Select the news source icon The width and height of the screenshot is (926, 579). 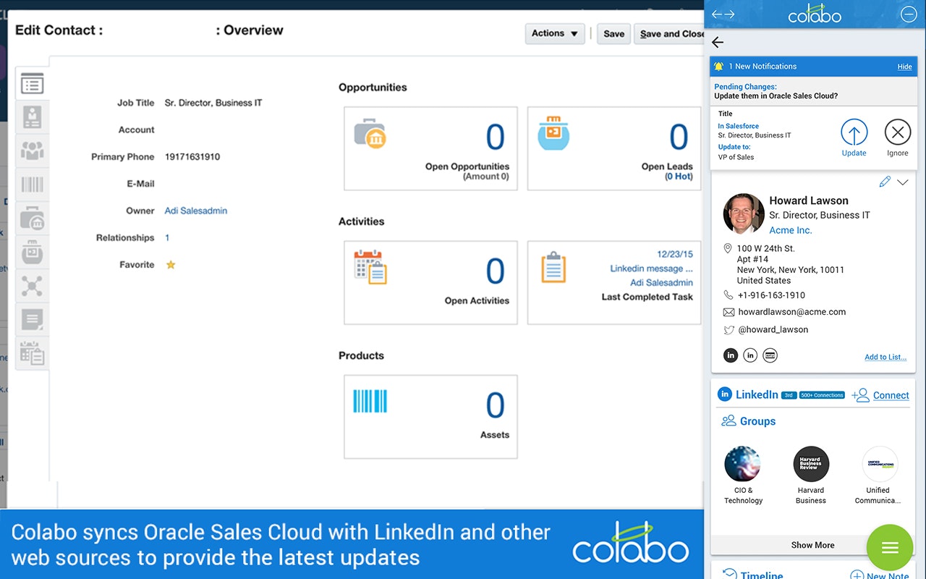(x=770, y=355)
